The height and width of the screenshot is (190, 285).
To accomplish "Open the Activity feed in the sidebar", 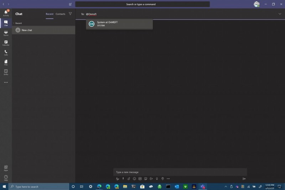I will (x=6, y=13).
